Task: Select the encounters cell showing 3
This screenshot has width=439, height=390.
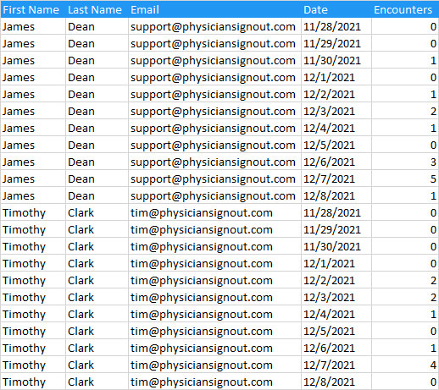Action: click(x=405, y=162)
